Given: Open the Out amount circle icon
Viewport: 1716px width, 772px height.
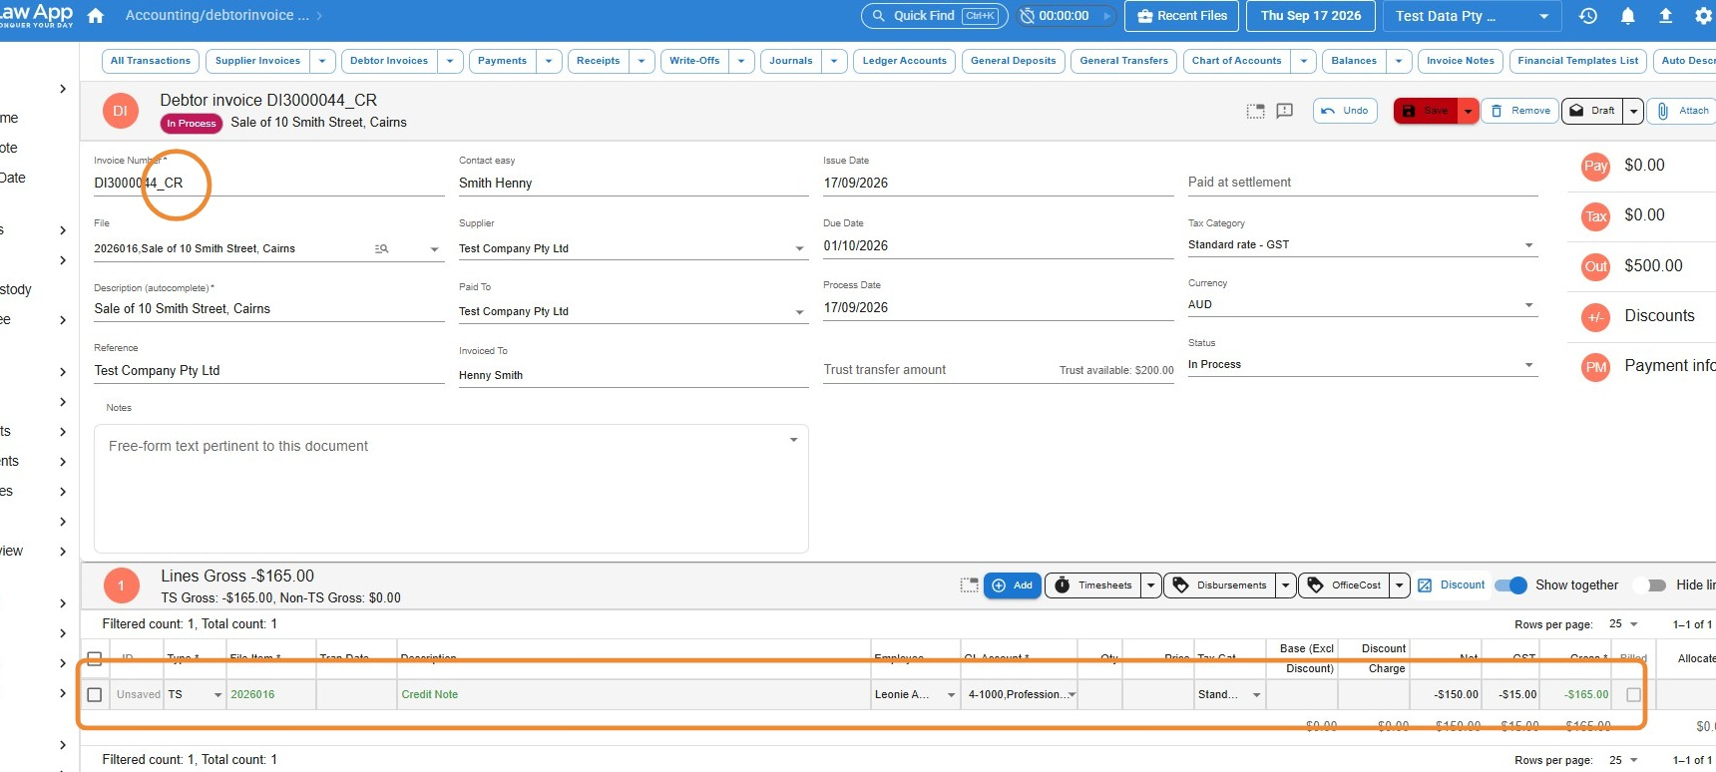Looking at the screenshot, I should coord(1596,266).
